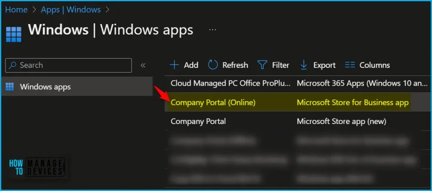Open the Columns chooser
432x191 pixels.
pos(367,65)
